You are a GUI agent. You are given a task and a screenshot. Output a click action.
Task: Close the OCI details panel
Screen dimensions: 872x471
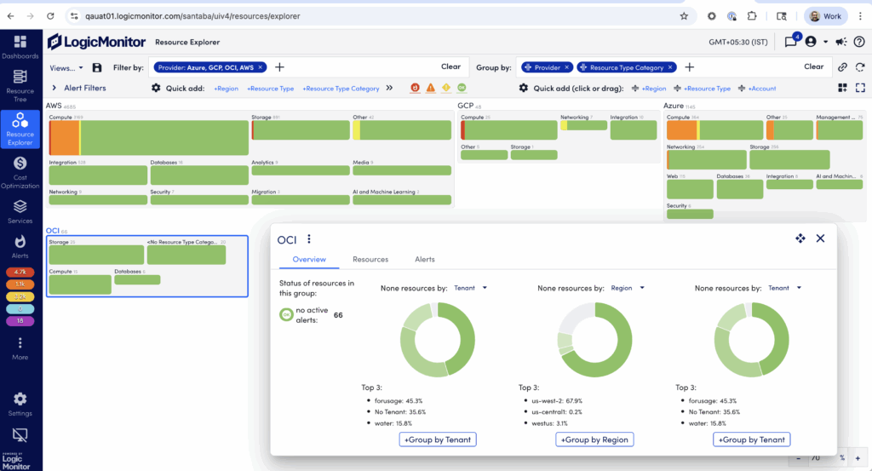820,238
